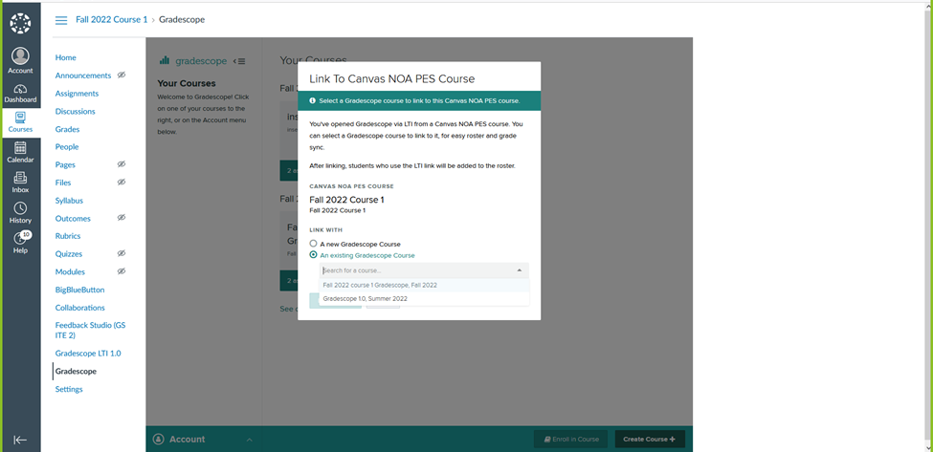This screenshot has height=452, width=933.
Task: Open BigBlueButton in course navigation
Action: click(79, 290)
